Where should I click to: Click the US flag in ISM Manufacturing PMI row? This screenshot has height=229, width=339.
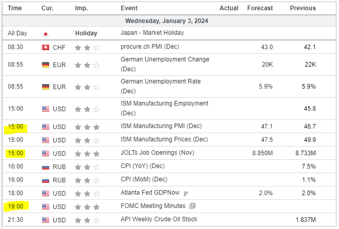coord(46,127)
